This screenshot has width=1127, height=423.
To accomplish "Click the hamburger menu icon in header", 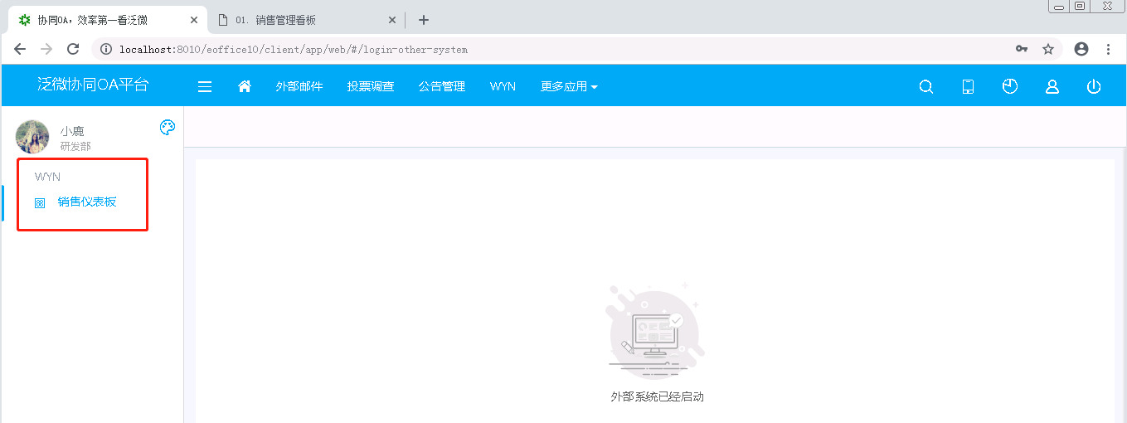I will tap(205, 86).
